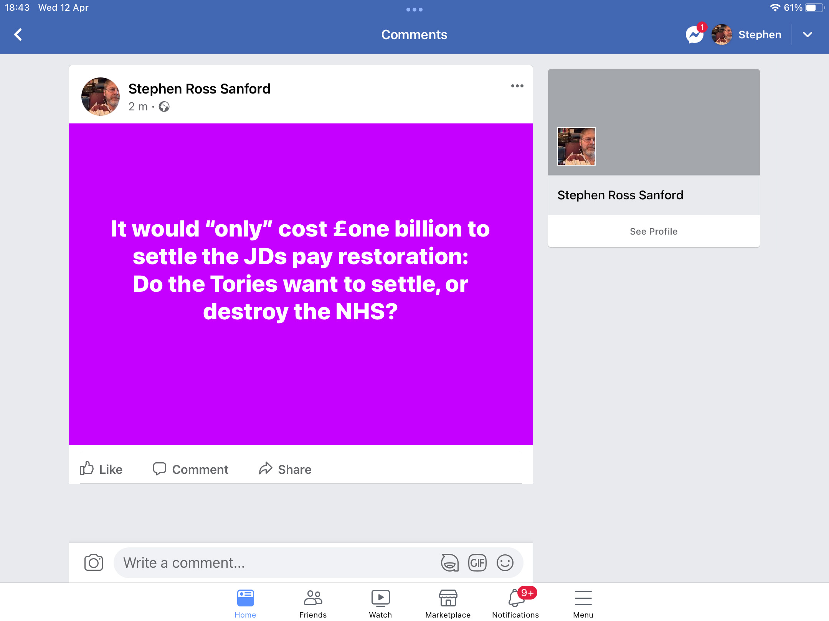Open the Marketplace tab
The height and width of the screenshot is (621, 829).
[x=448, y=603]
